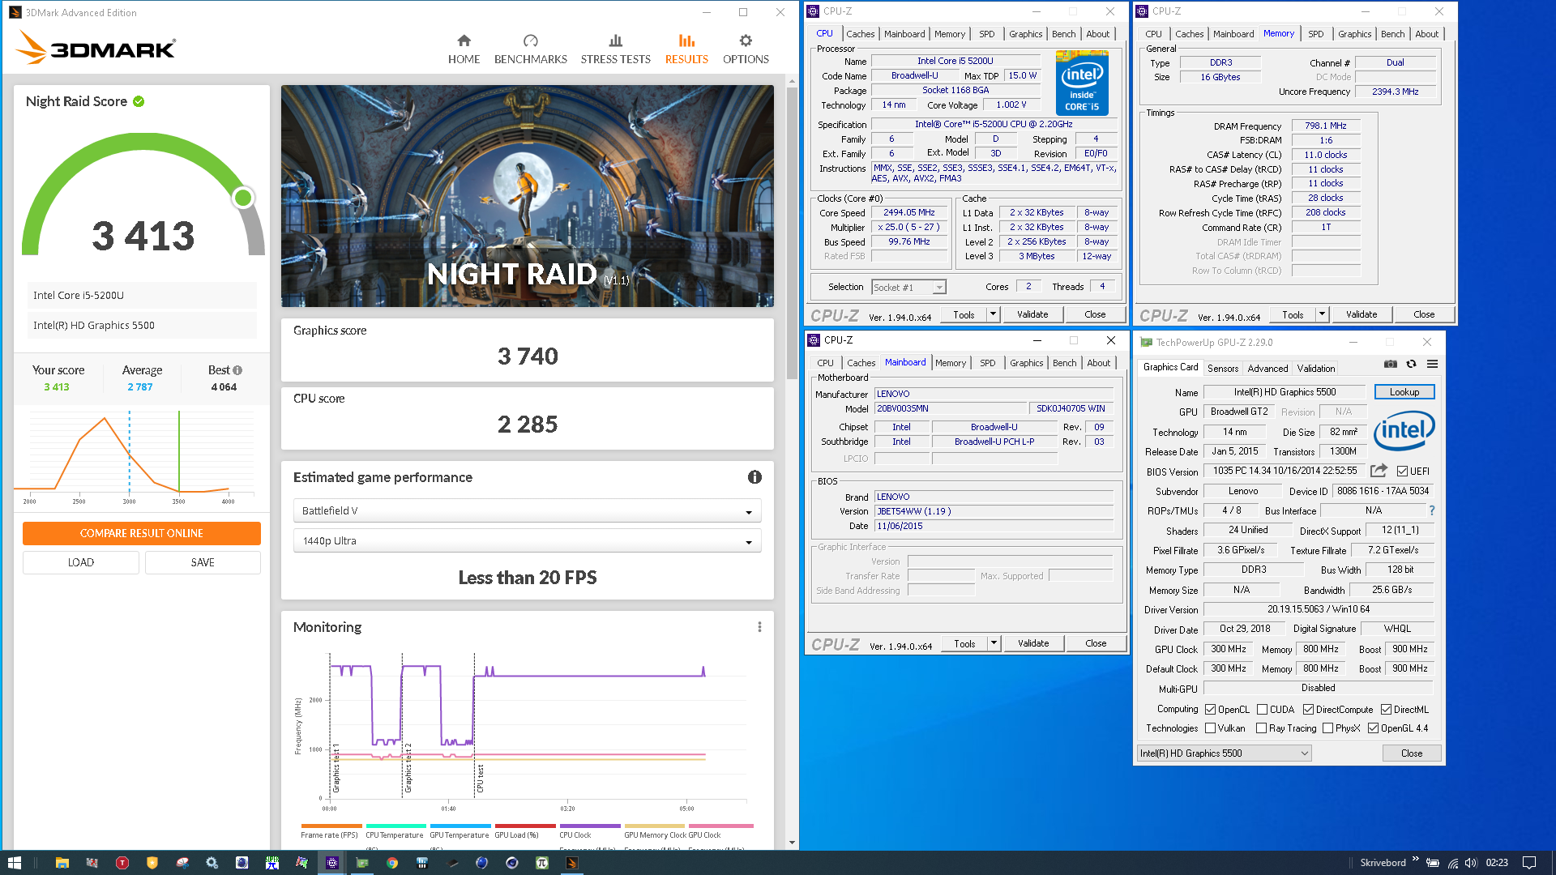The height and width of the screenshot is (875, 1556).
Task: Click the Skrivebord desktop toolbar label
Action: pos(1383,863)
